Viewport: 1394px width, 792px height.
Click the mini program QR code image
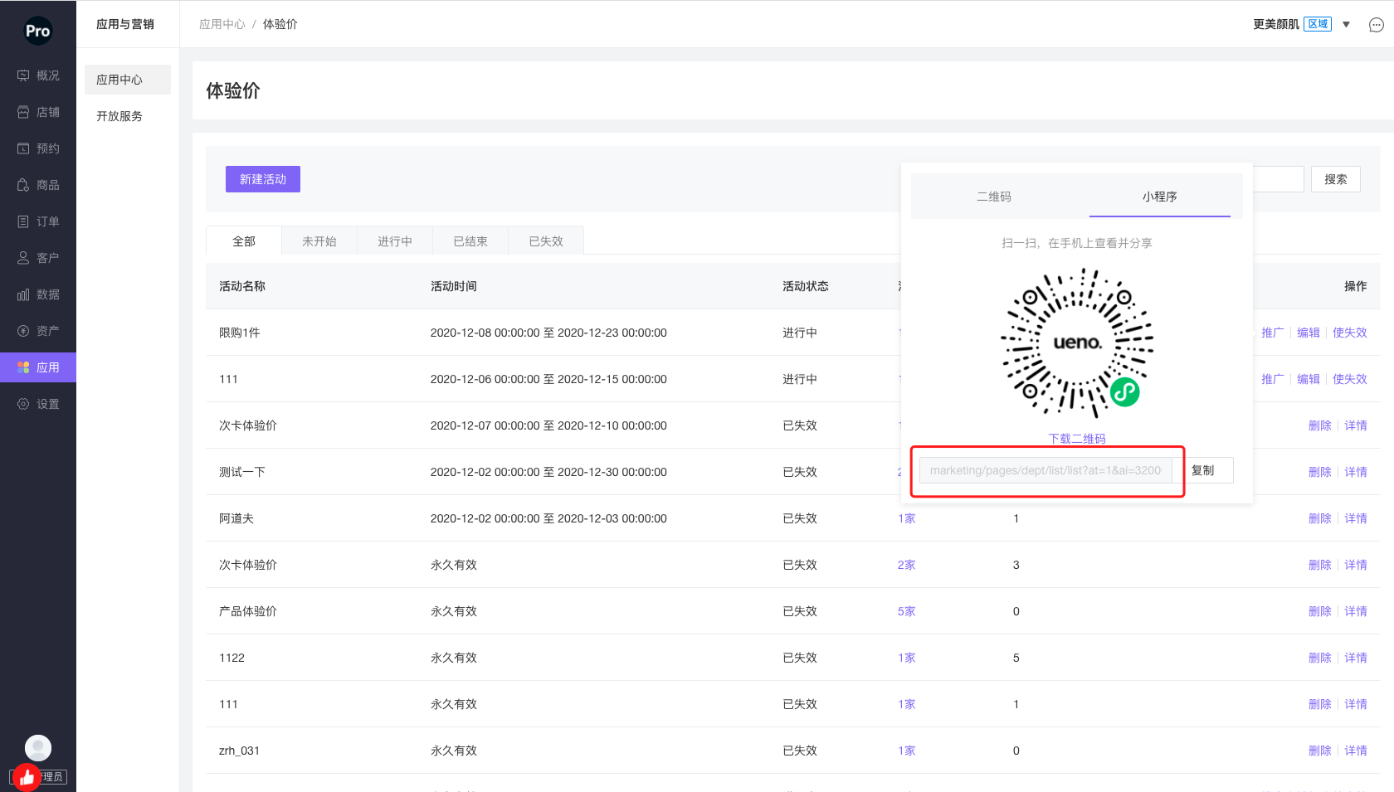pyautogui.click(x=1077, y=343)
